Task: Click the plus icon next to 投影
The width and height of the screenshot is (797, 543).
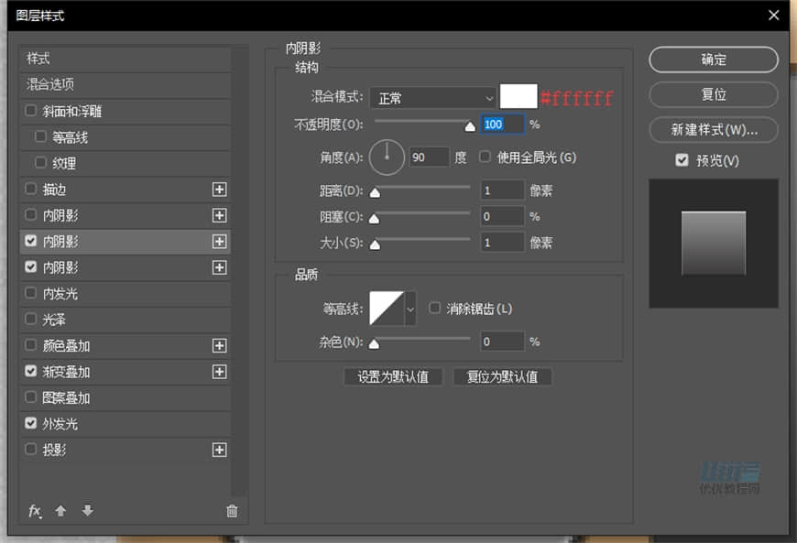Action: (221, 450)
